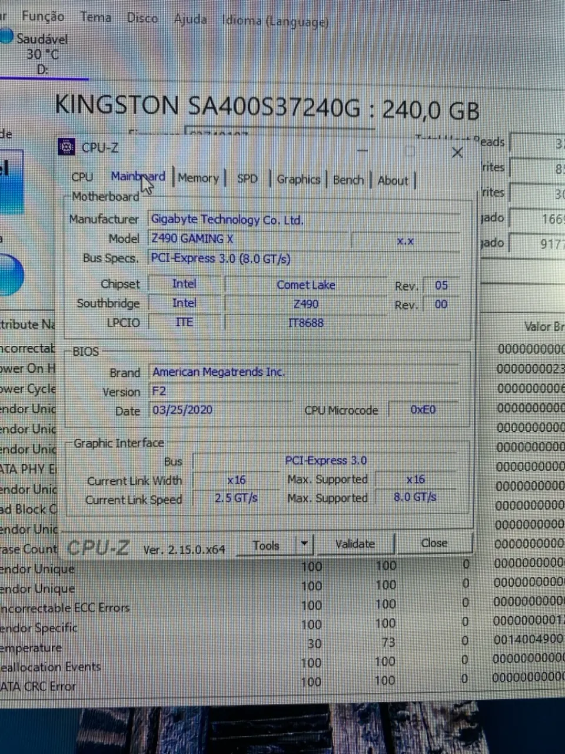Click the CPU-Z title bar icon

pyautogui.click(x=67, y=147)
